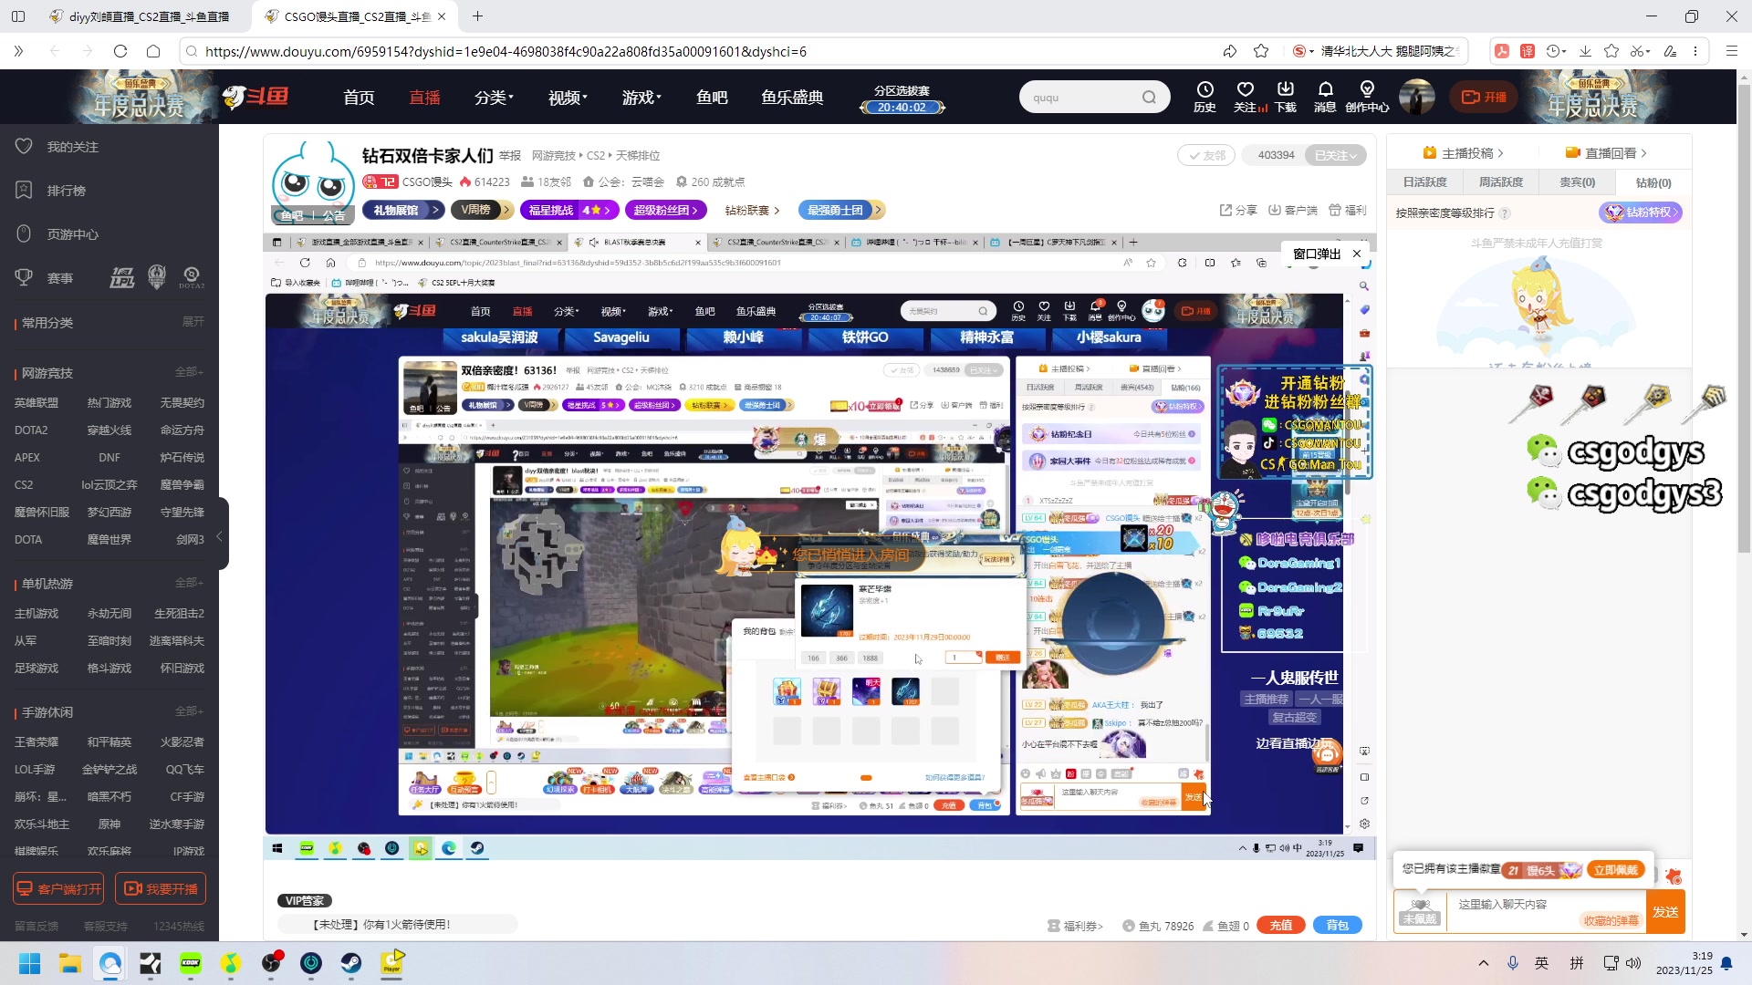Viewport: 1752px width, 985px height.
Task: Click the Douyu logo in the header
Action: pos(256,97)
